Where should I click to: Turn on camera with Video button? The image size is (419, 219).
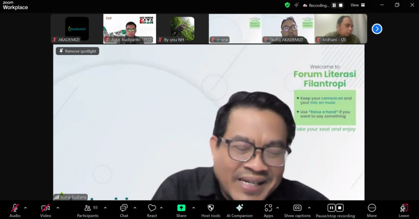(x=45, y=208)
